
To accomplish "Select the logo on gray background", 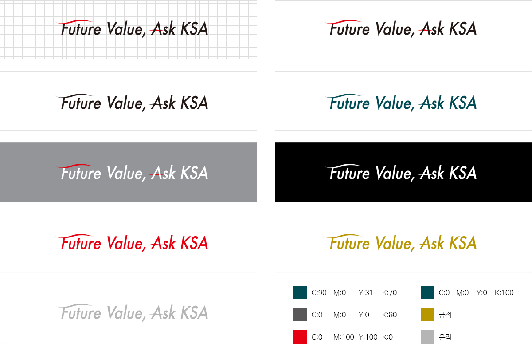I will pos(129,172).
